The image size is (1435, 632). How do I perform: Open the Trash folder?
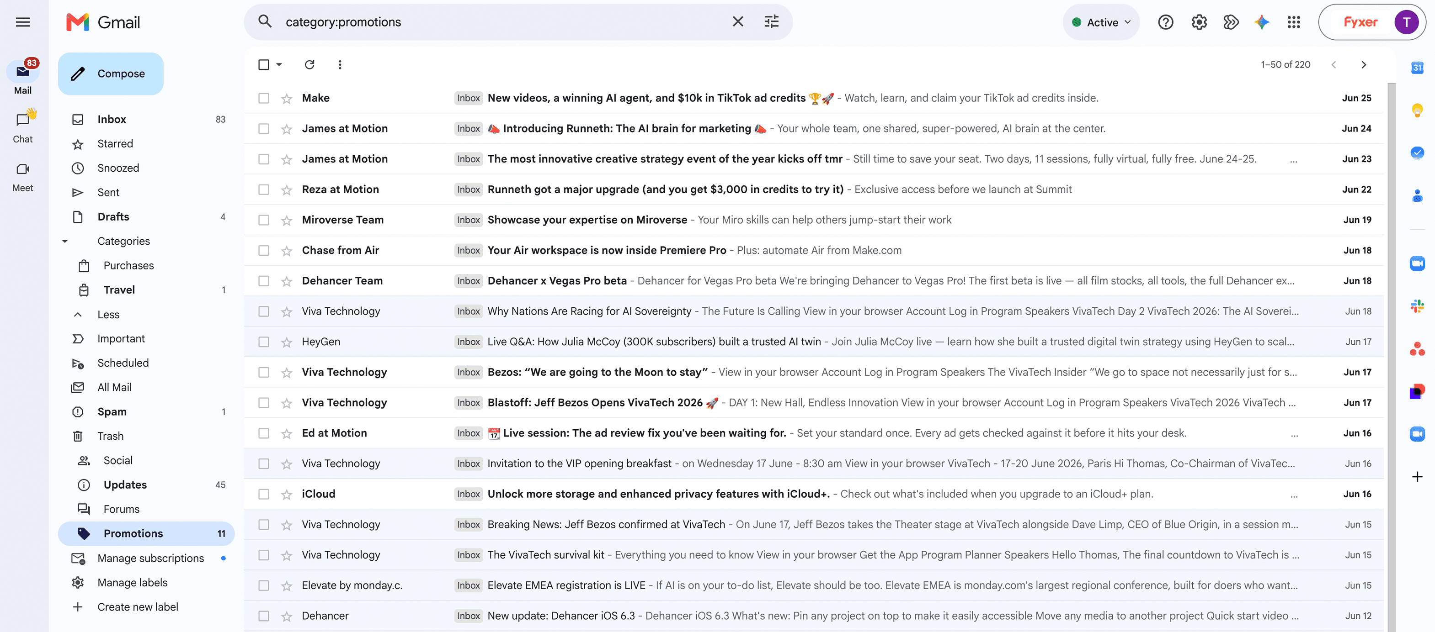click(146, 436)
